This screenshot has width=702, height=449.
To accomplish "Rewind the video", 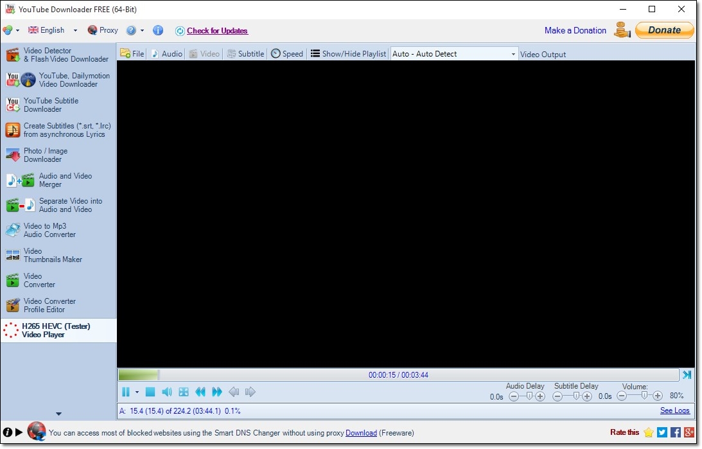I will (x=200, y=392).
